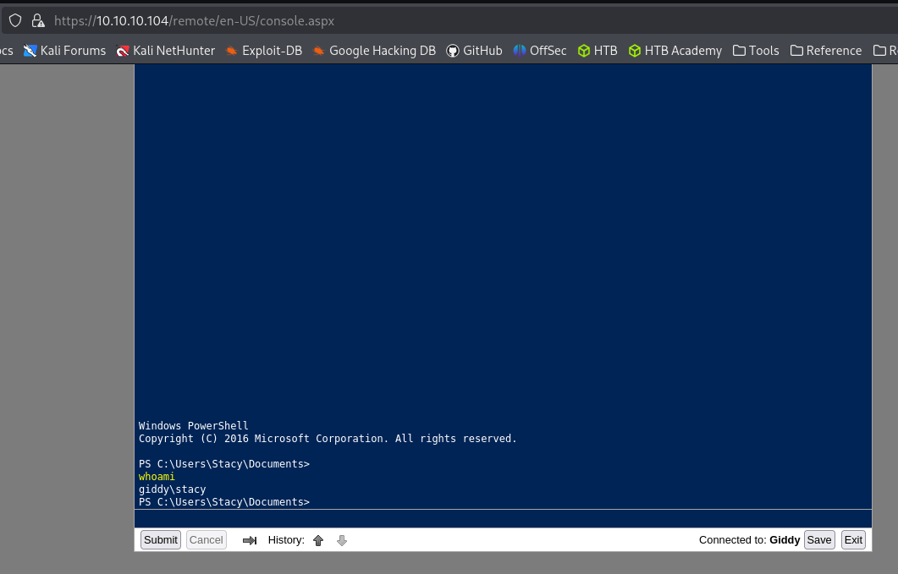Click the last PS C:\Users\Stacy\Documents> prompt
Screen dimensions: 898x574
[x=224, y=502]
